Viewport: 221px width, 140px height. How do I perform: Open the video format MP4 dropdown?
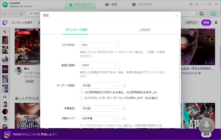99,45
